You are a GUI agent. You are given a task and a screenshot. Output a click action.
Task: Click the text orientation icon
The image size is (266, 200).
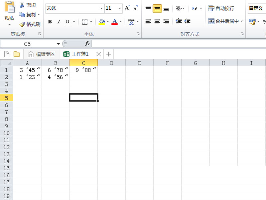[179, 8]
